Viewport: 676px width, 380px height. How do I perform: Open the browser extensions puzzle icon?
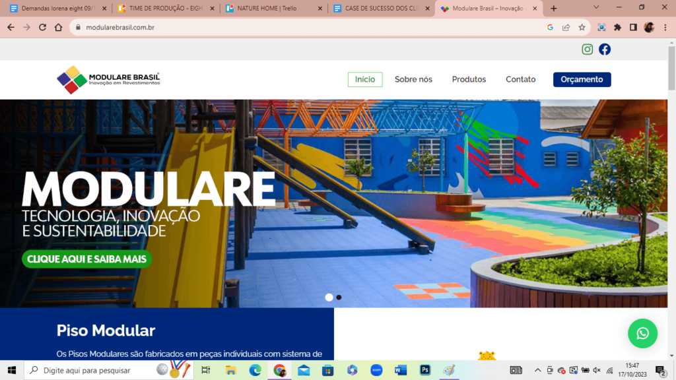click(x=617, y=27)
